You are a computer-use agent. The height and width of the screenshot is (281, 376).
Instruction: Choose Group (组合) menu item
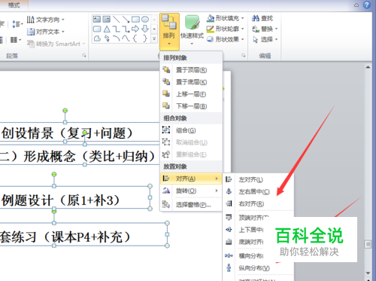coord(191,130)
